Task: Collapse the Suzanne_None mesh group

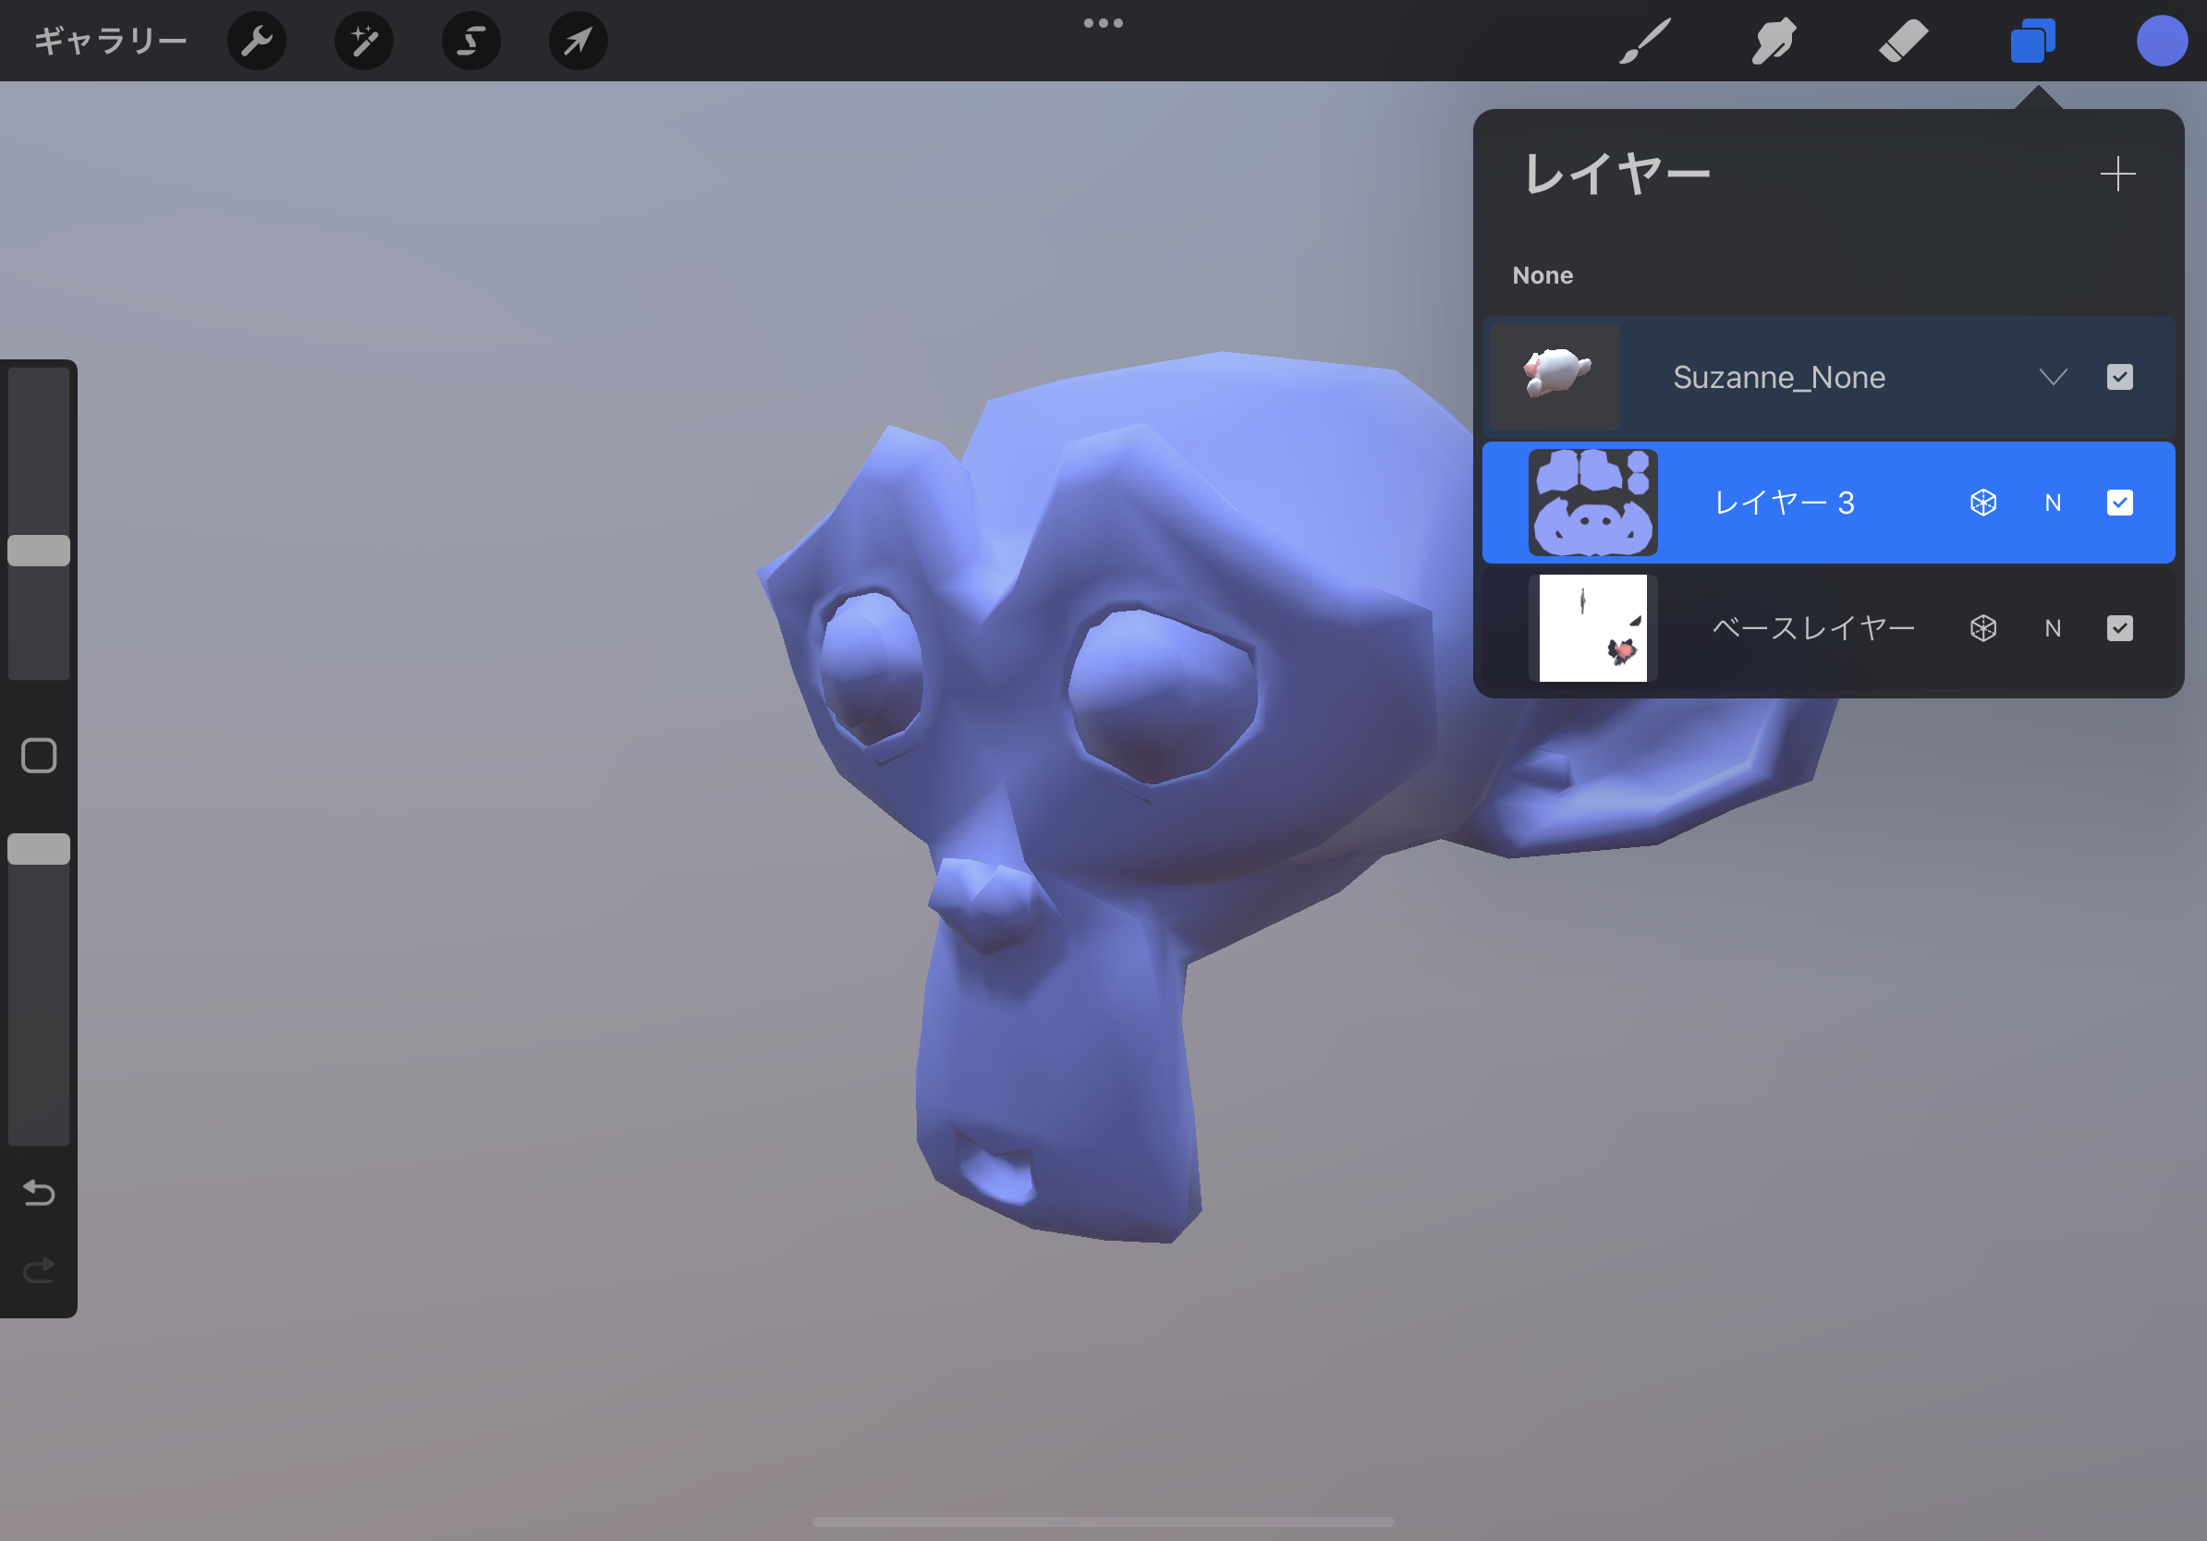Action: tap(2054, 377)
